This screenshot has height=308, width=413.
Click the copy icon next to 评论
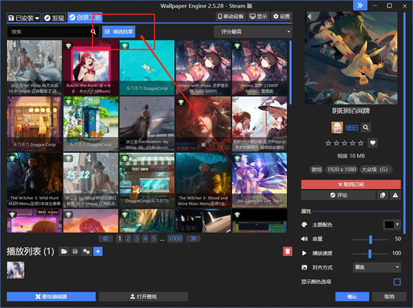[383, 195]
